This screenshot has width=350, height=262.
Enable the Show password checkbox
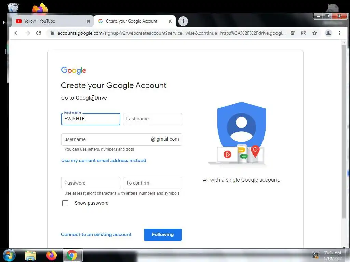65,203
